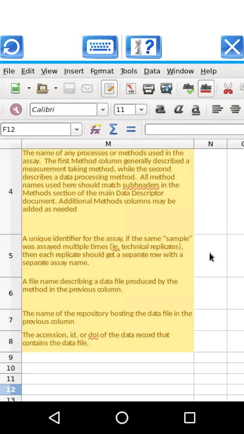244x434 pixels.
Task: Tap the Android home button
Action: coord(122,418)
